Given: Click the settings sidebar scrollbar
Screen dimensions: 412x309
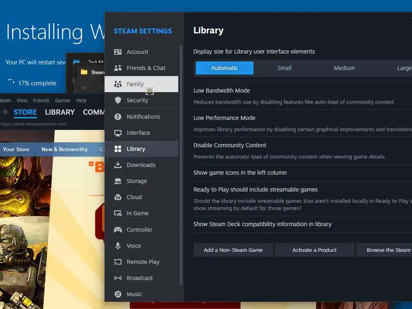Looking at the screenshot, I should [181, 165].
